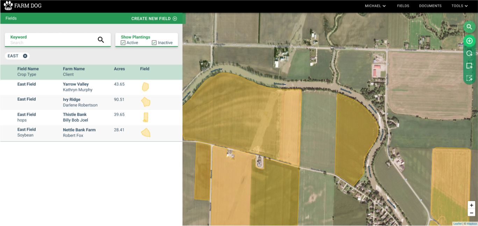This screenshot has width=478, height=226.
Task: Zoom in on the map
Action: point(471,205)
